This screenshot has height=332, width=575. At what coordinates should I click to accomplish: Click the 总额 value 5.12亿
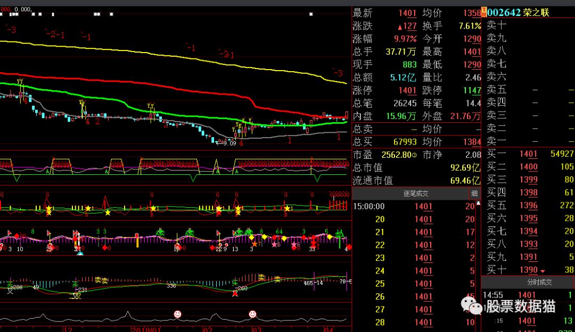pyautogui.click(x=403, y=77)
